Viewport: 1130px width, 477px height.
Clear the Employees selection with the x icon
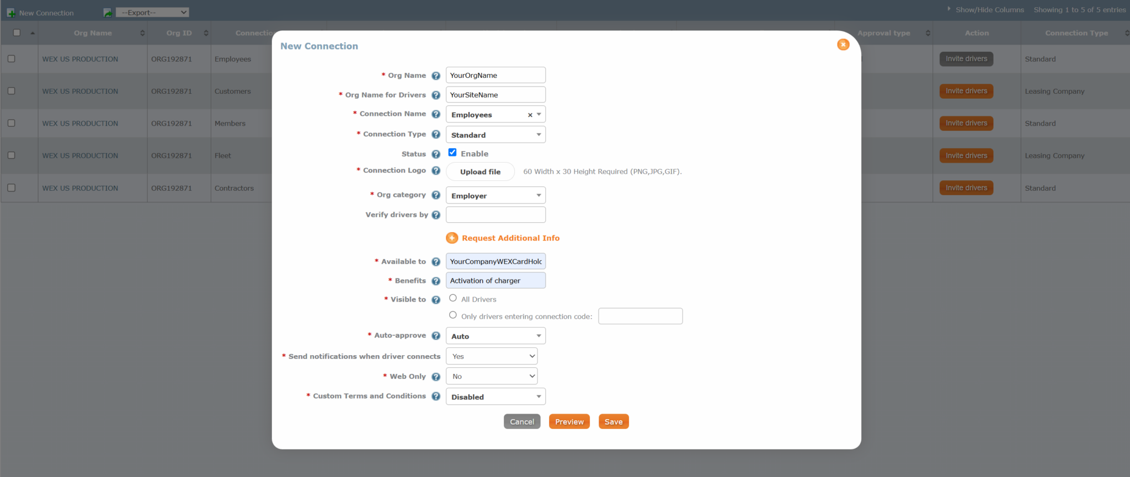click(530, 115)
